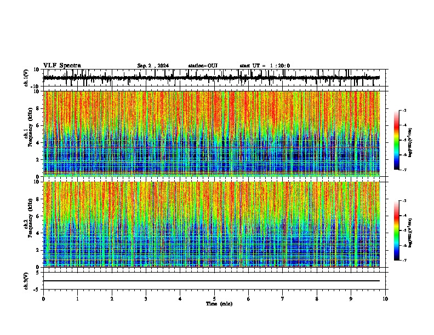This screenshot has width=434, height=335.
Task: Click the '4' kHz tick on ch.2 spectrogram
Action: point(38,233)
